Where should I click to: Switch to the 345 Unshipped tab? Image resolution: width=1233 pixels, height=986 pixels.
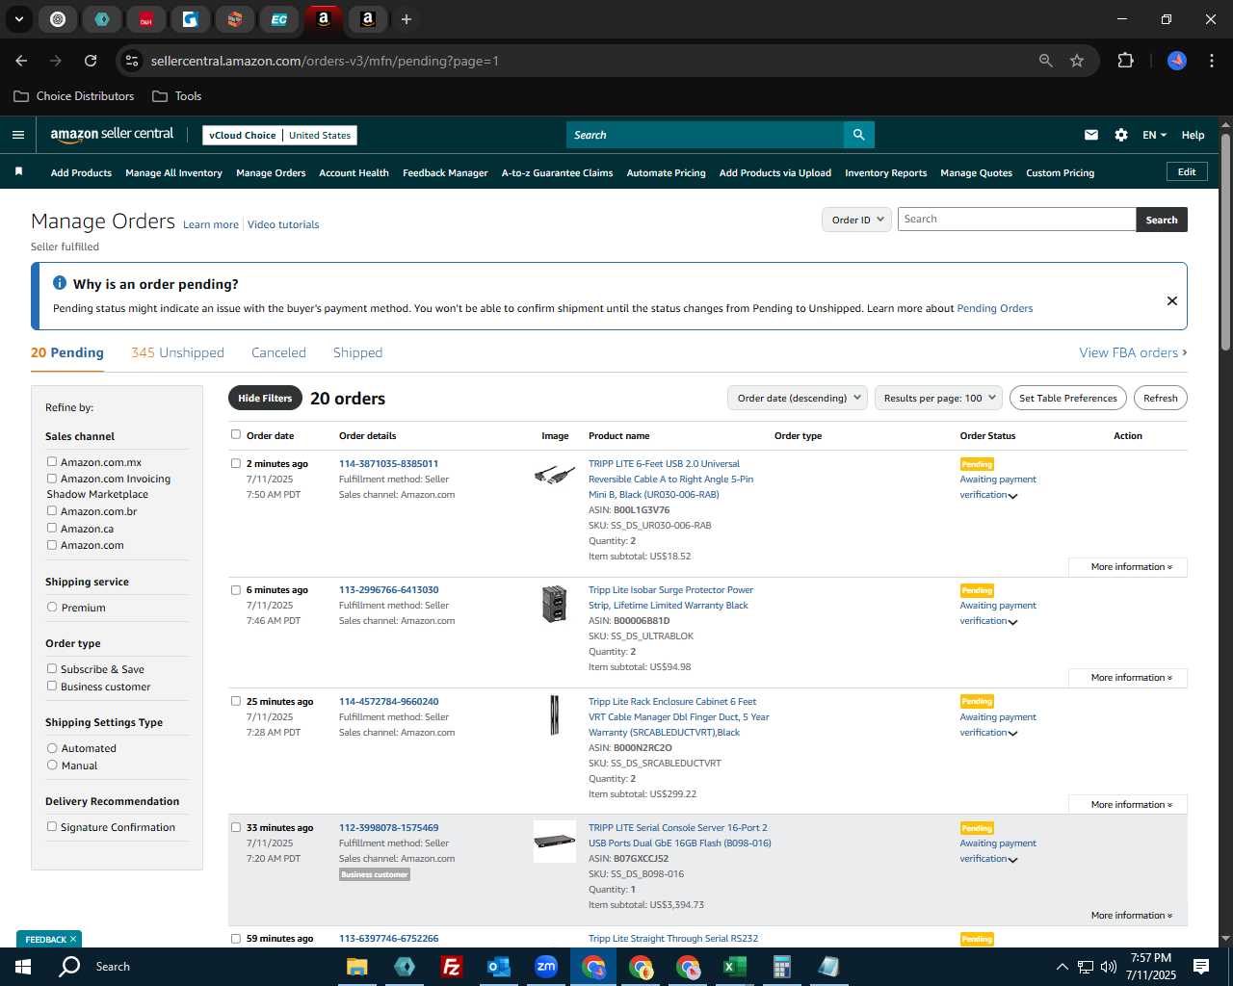(x=177, y=352)
